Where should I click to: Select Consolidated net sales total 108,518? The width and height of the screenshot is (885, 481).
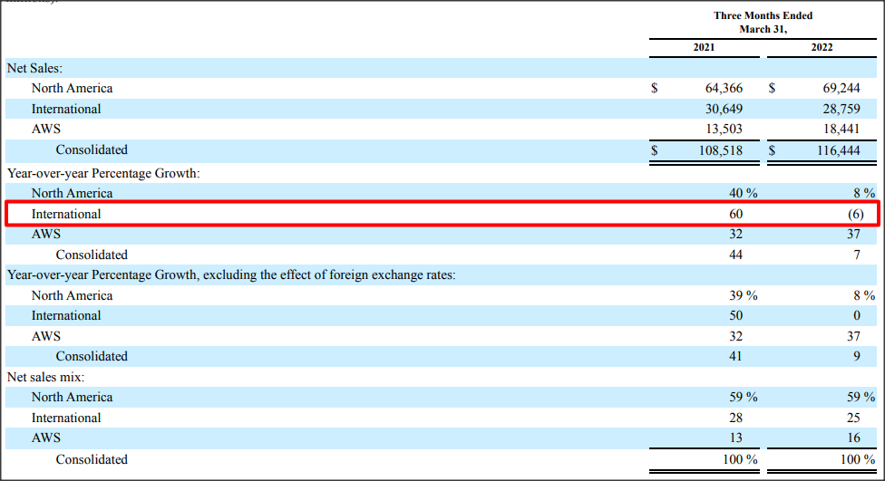tap(720, 150)
